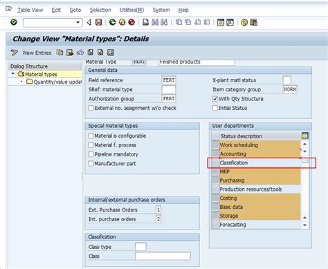The width and height of the screenshot is (328, 269).
Task: Click the Copy As icon
Action: [x=60, y=53]
